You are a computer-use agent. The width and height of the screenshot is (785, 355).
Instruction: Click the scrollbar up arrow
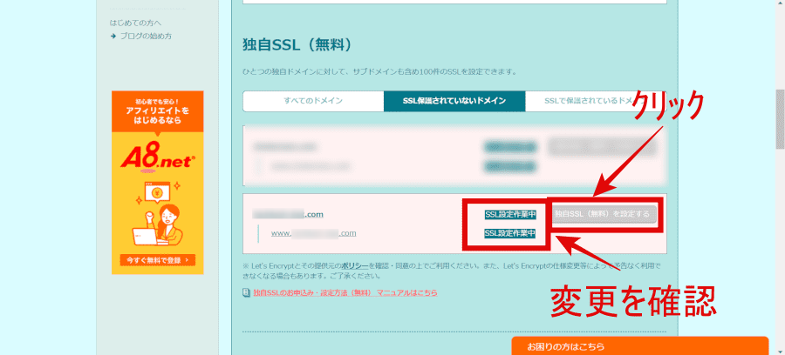coord(778,5)
